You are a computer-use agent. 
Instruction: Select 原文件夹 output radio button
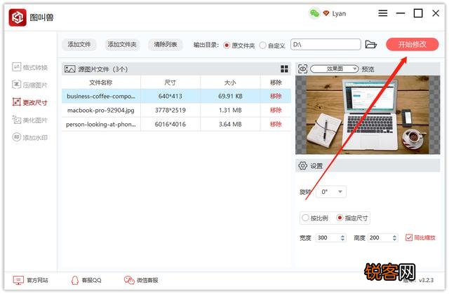coord(227,45)
